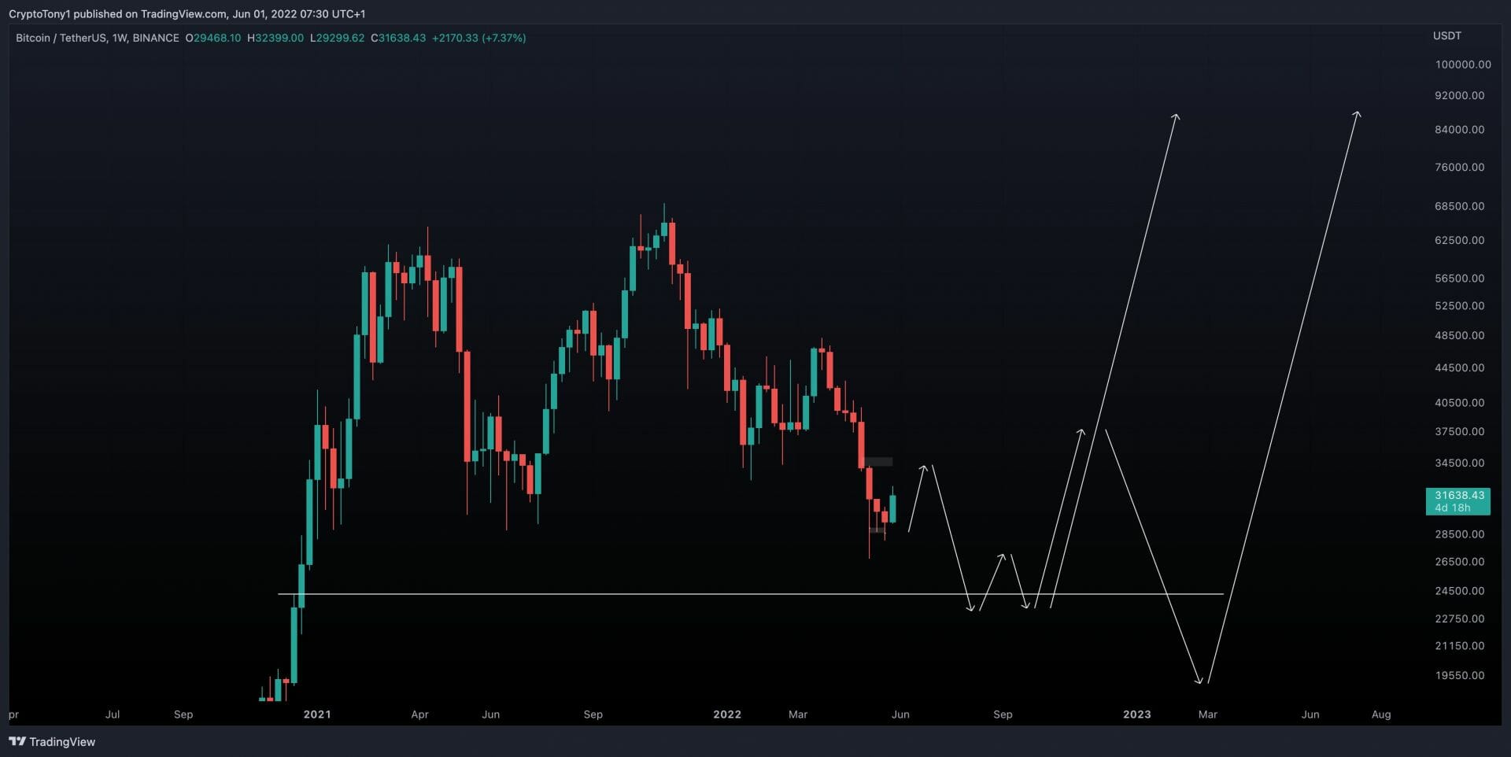Click the closing price value C31638.43
Viewport: 1511px width, 757px height.
[x=398, y=38]
